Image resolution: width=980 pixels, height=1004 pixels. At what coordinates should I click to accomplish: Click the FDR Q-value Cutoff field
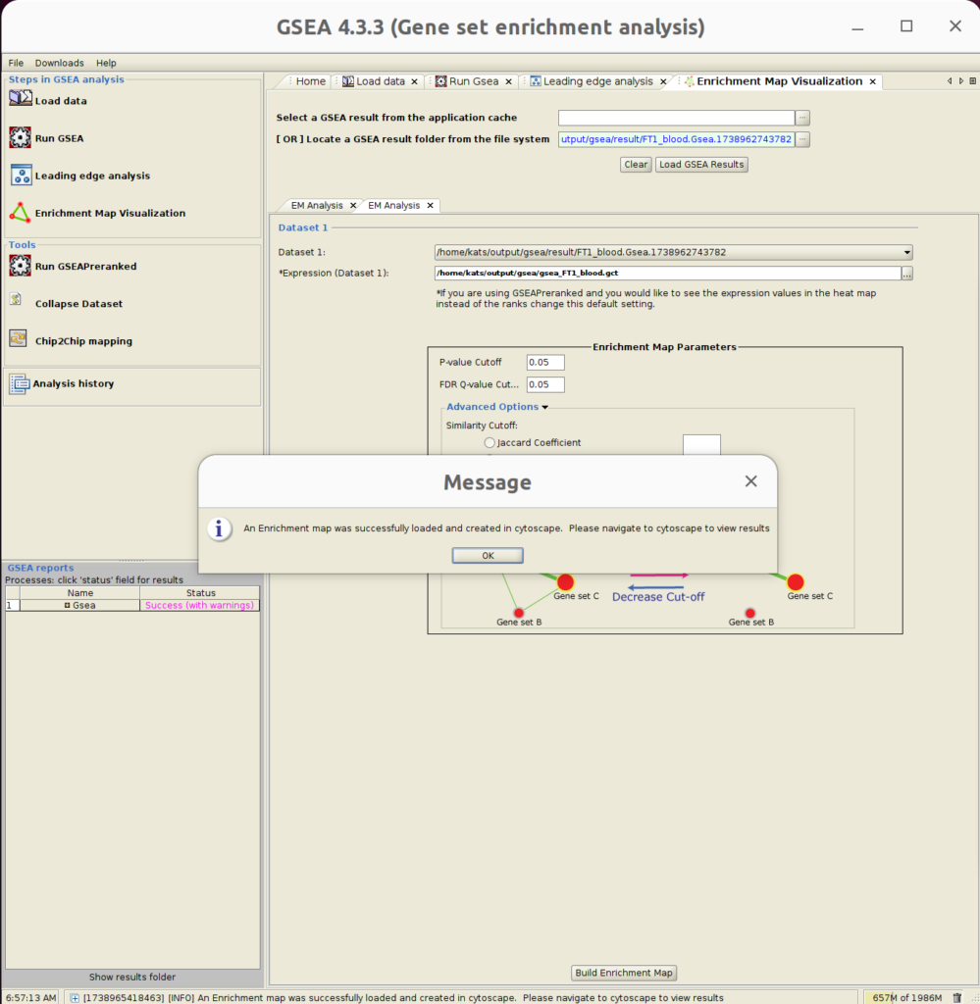click(545, 384)
